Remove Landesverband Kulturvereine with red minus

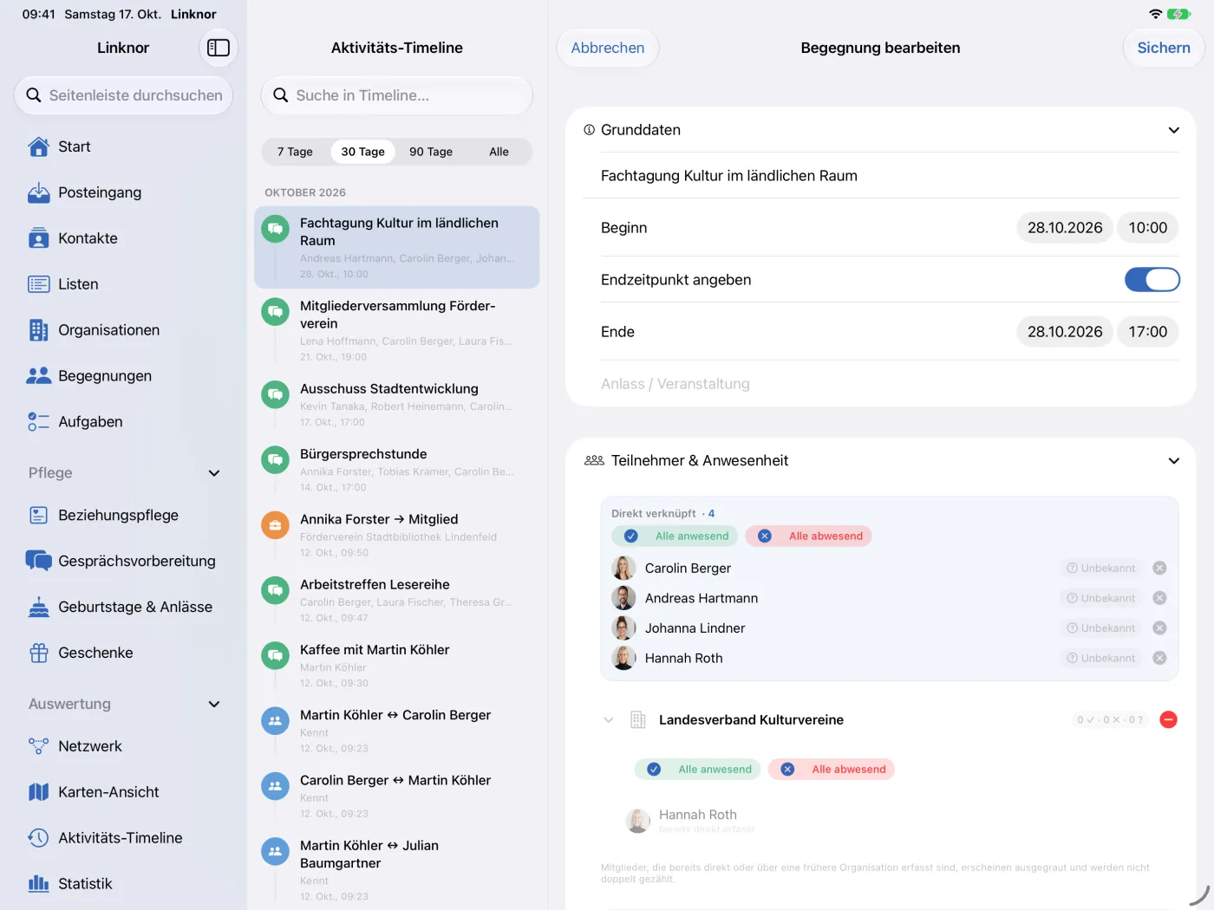1168,720
